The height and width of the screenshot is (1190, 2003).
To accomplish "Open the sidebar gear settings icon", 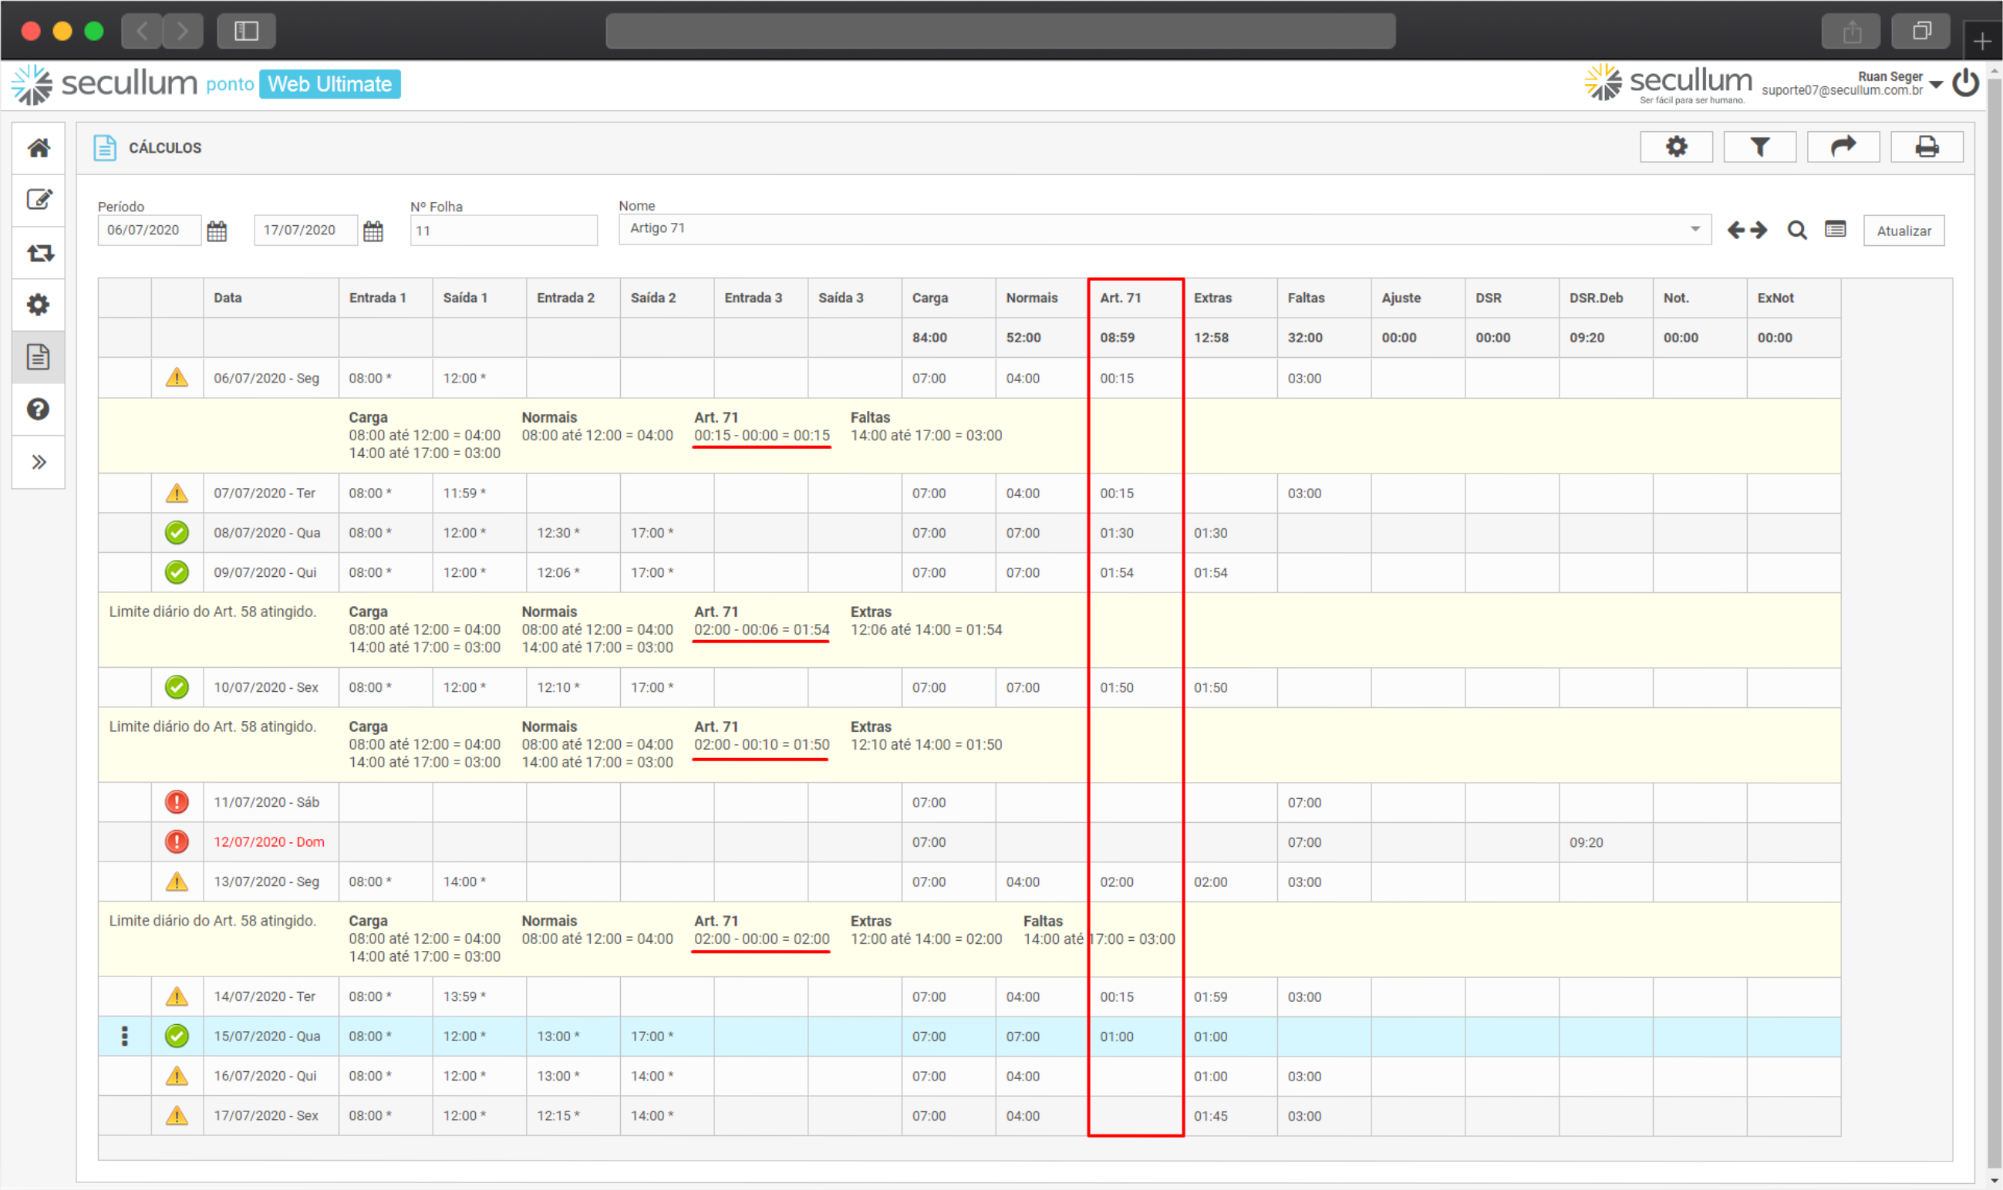I will point(39,305).
